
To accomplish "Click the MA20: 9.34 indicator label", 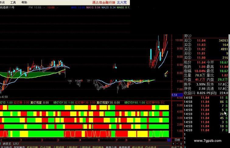I will pyautogui.click(x=109, y=8).
